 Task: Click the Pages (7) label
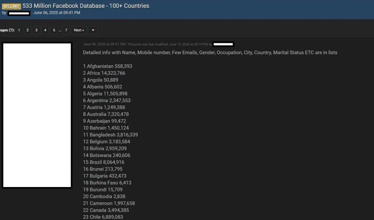click(7, 30)
